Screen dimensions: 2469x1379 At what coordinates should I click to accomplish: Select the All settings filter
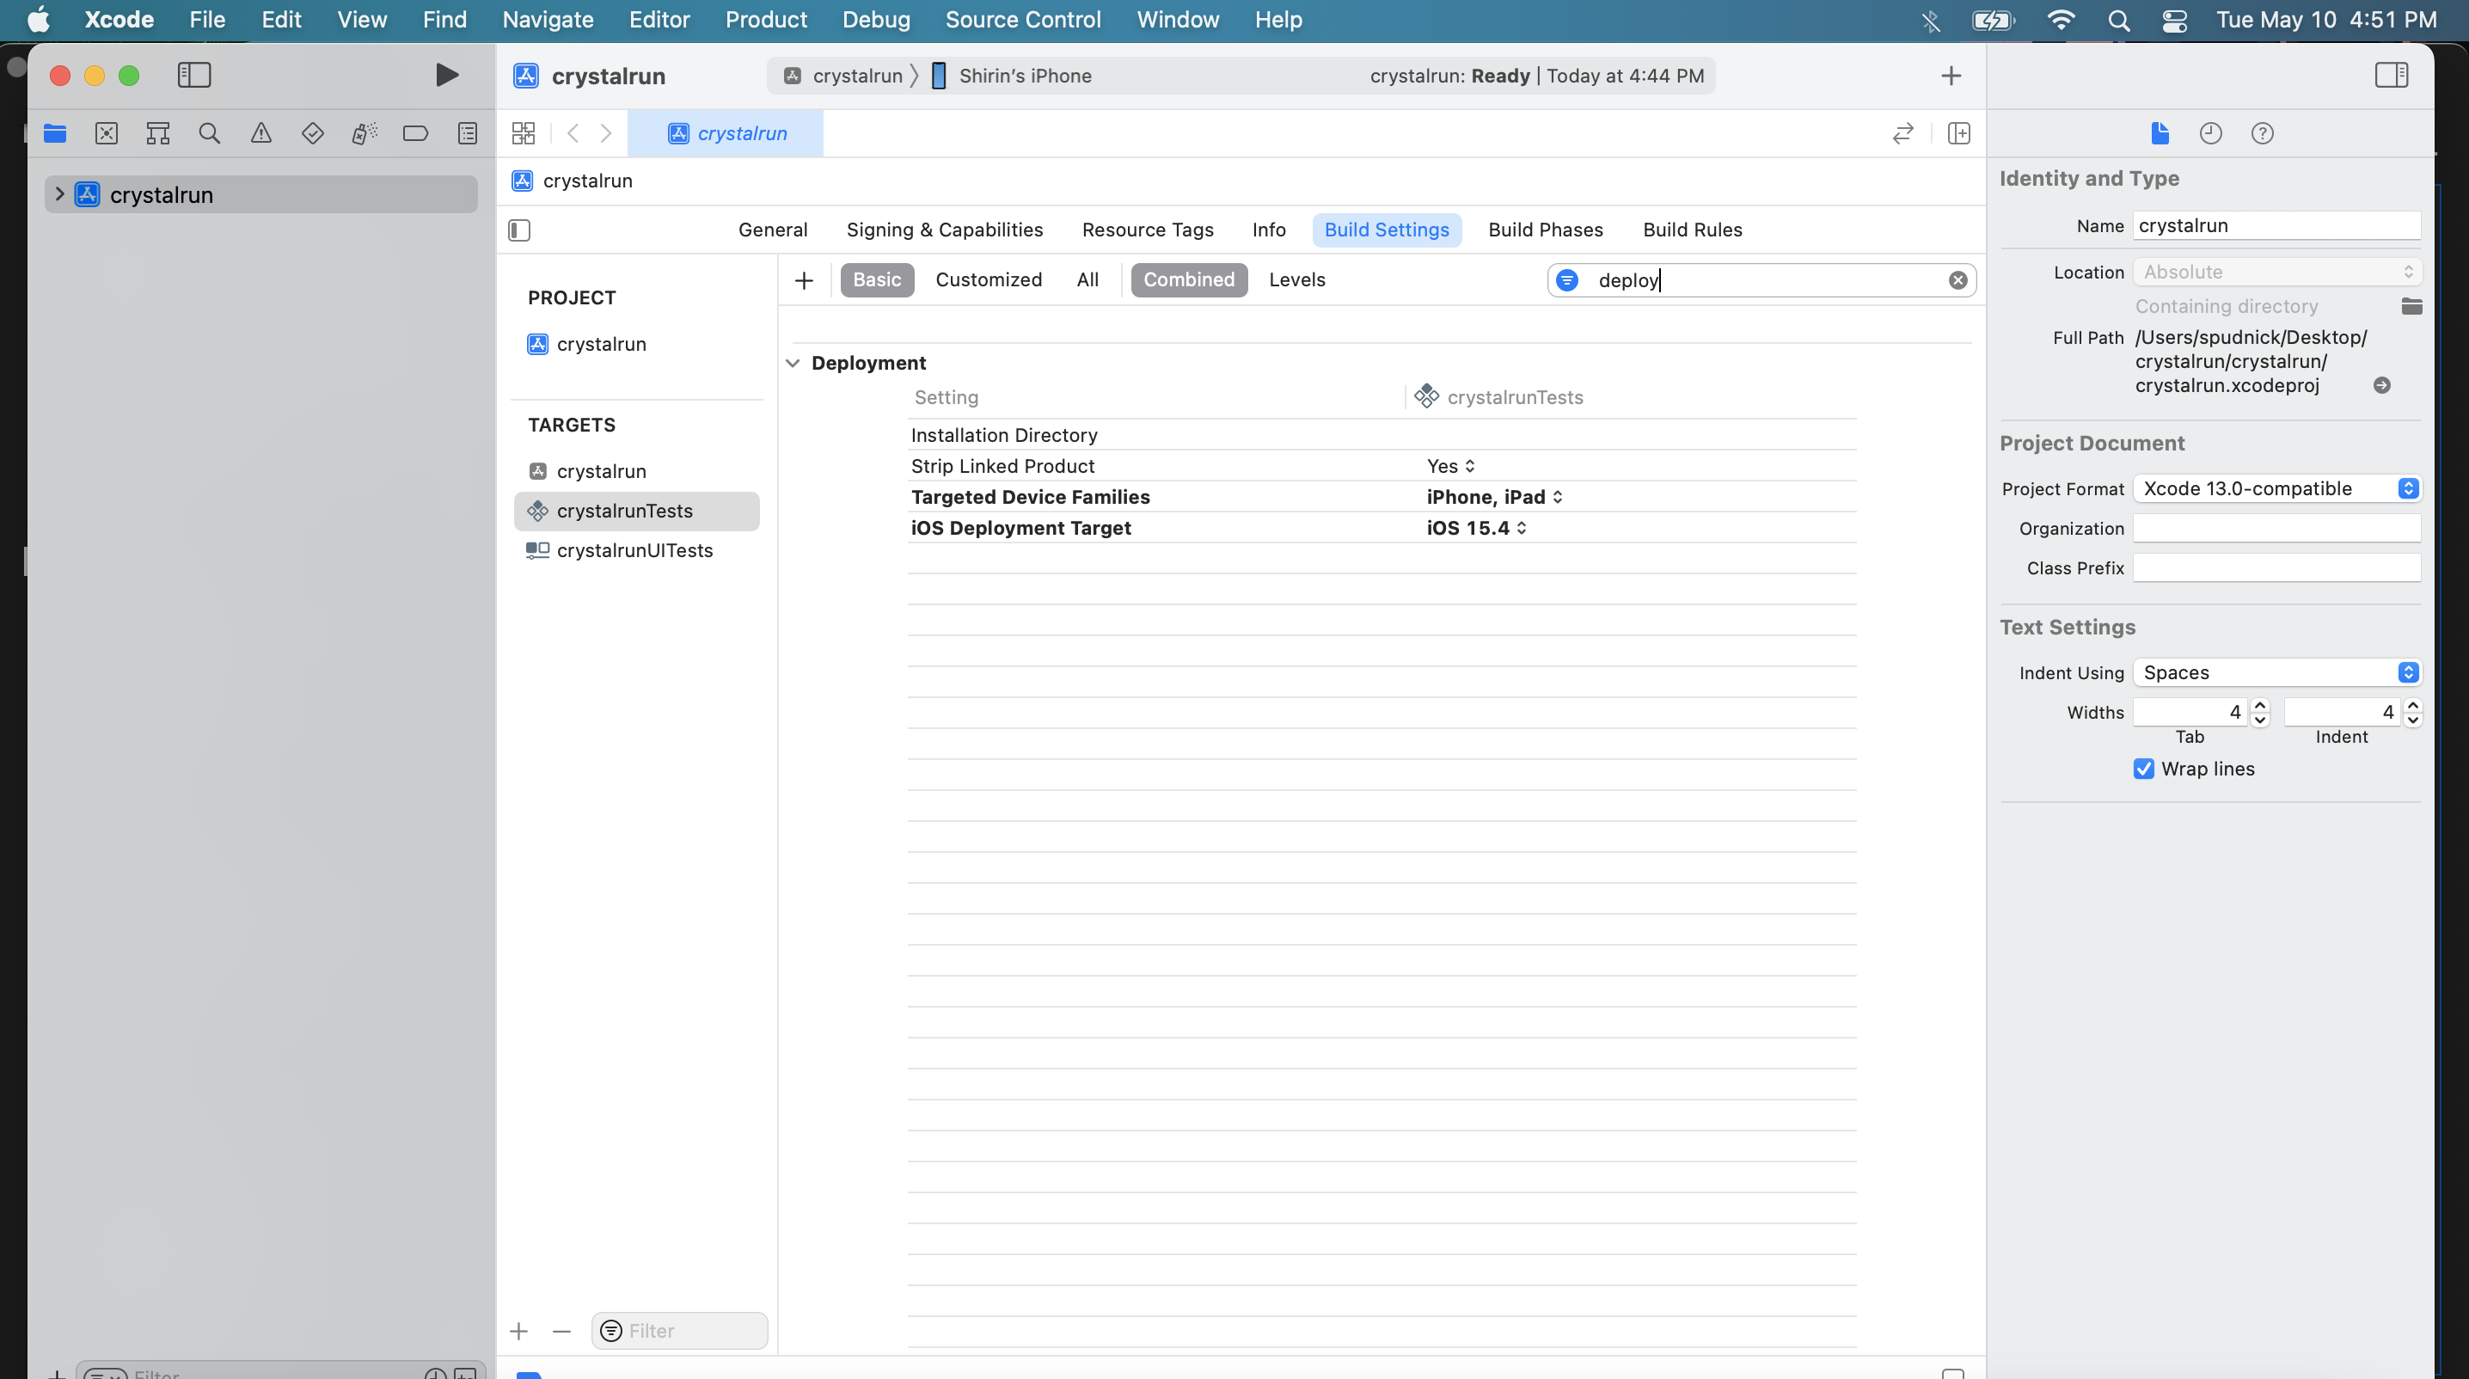(1087, 279)
